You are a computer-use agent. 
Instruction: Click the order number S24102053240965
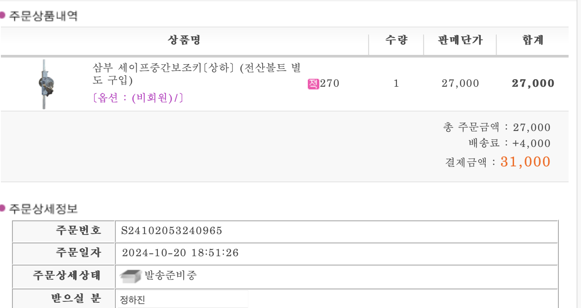172,231
